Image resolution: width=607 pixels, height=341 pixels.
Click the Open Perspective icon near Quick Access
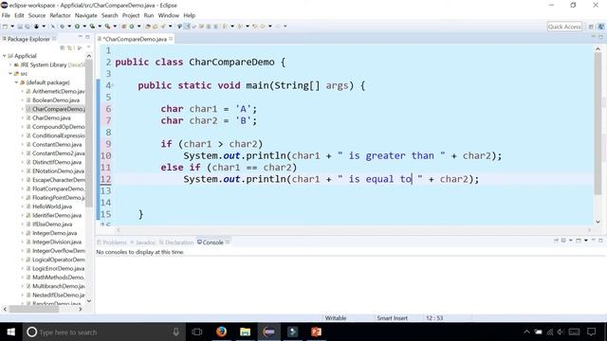coord(591,27)
